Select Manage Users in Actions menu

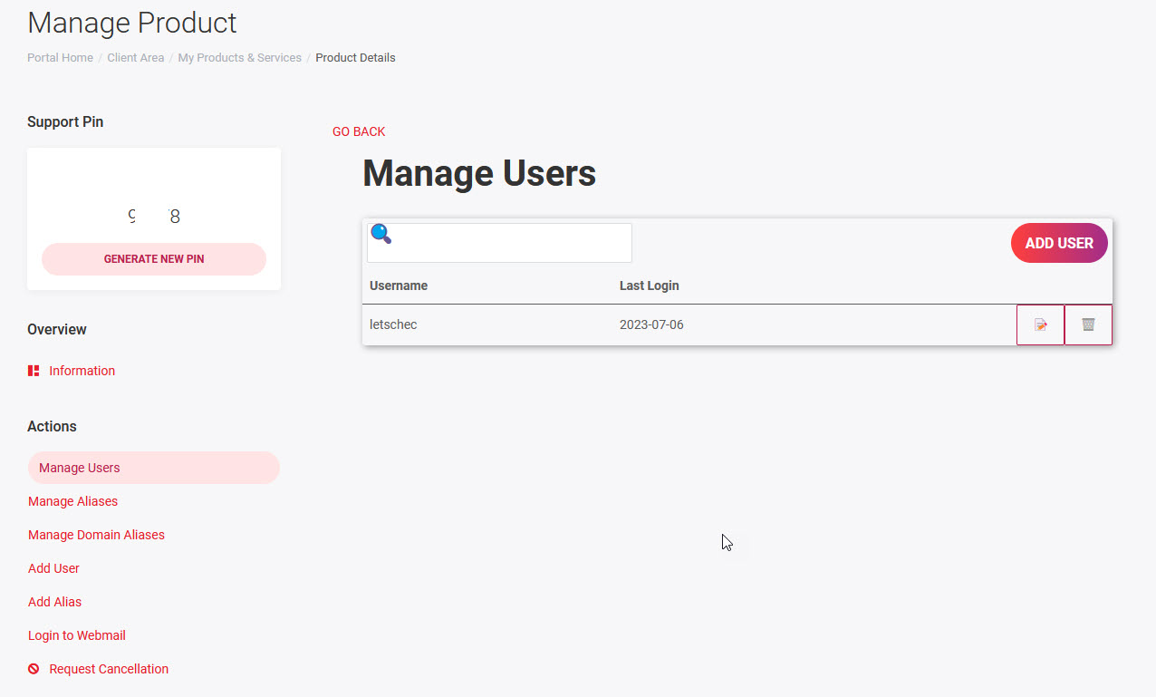pyautogui.click(x=80, y=468)
